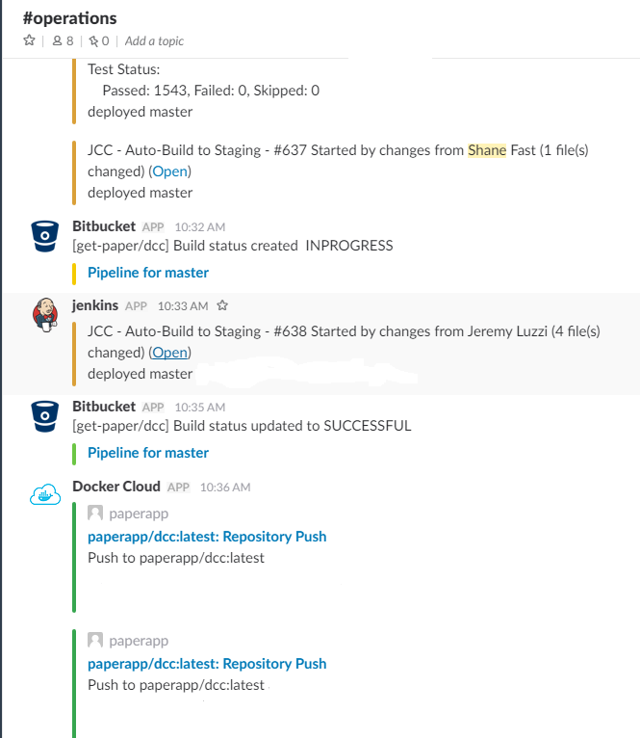This screenshot has width=640, height=738.
Task: Click the first paperapp author icon
Action: tap(95, 514)
